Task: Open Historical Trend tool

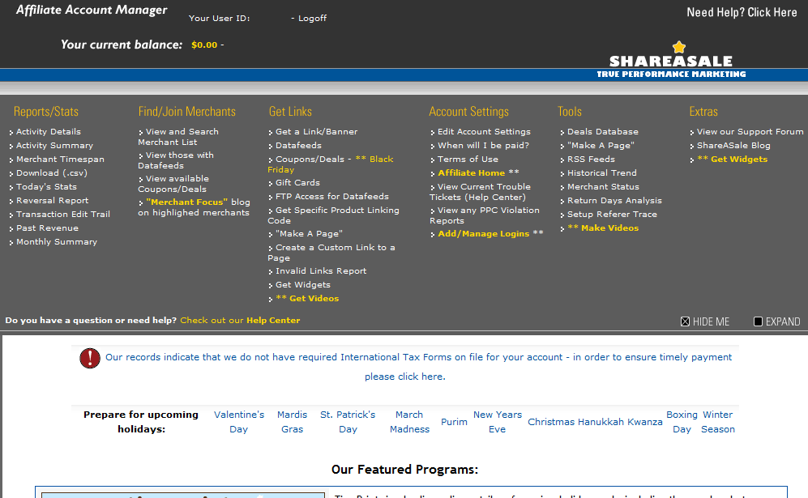Action: (602, 173)
